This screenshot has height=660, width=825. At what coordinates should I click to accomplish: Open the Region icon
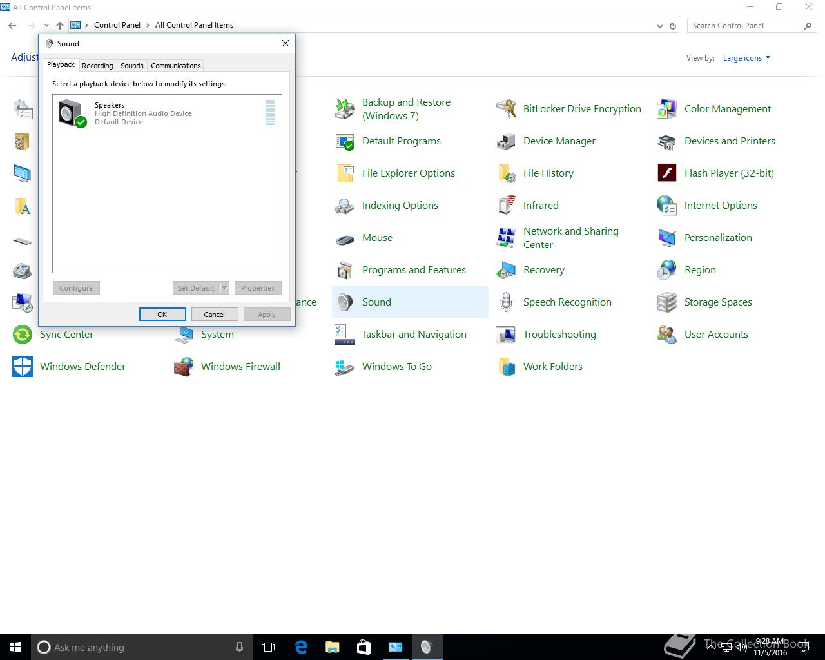pos(667,270)
